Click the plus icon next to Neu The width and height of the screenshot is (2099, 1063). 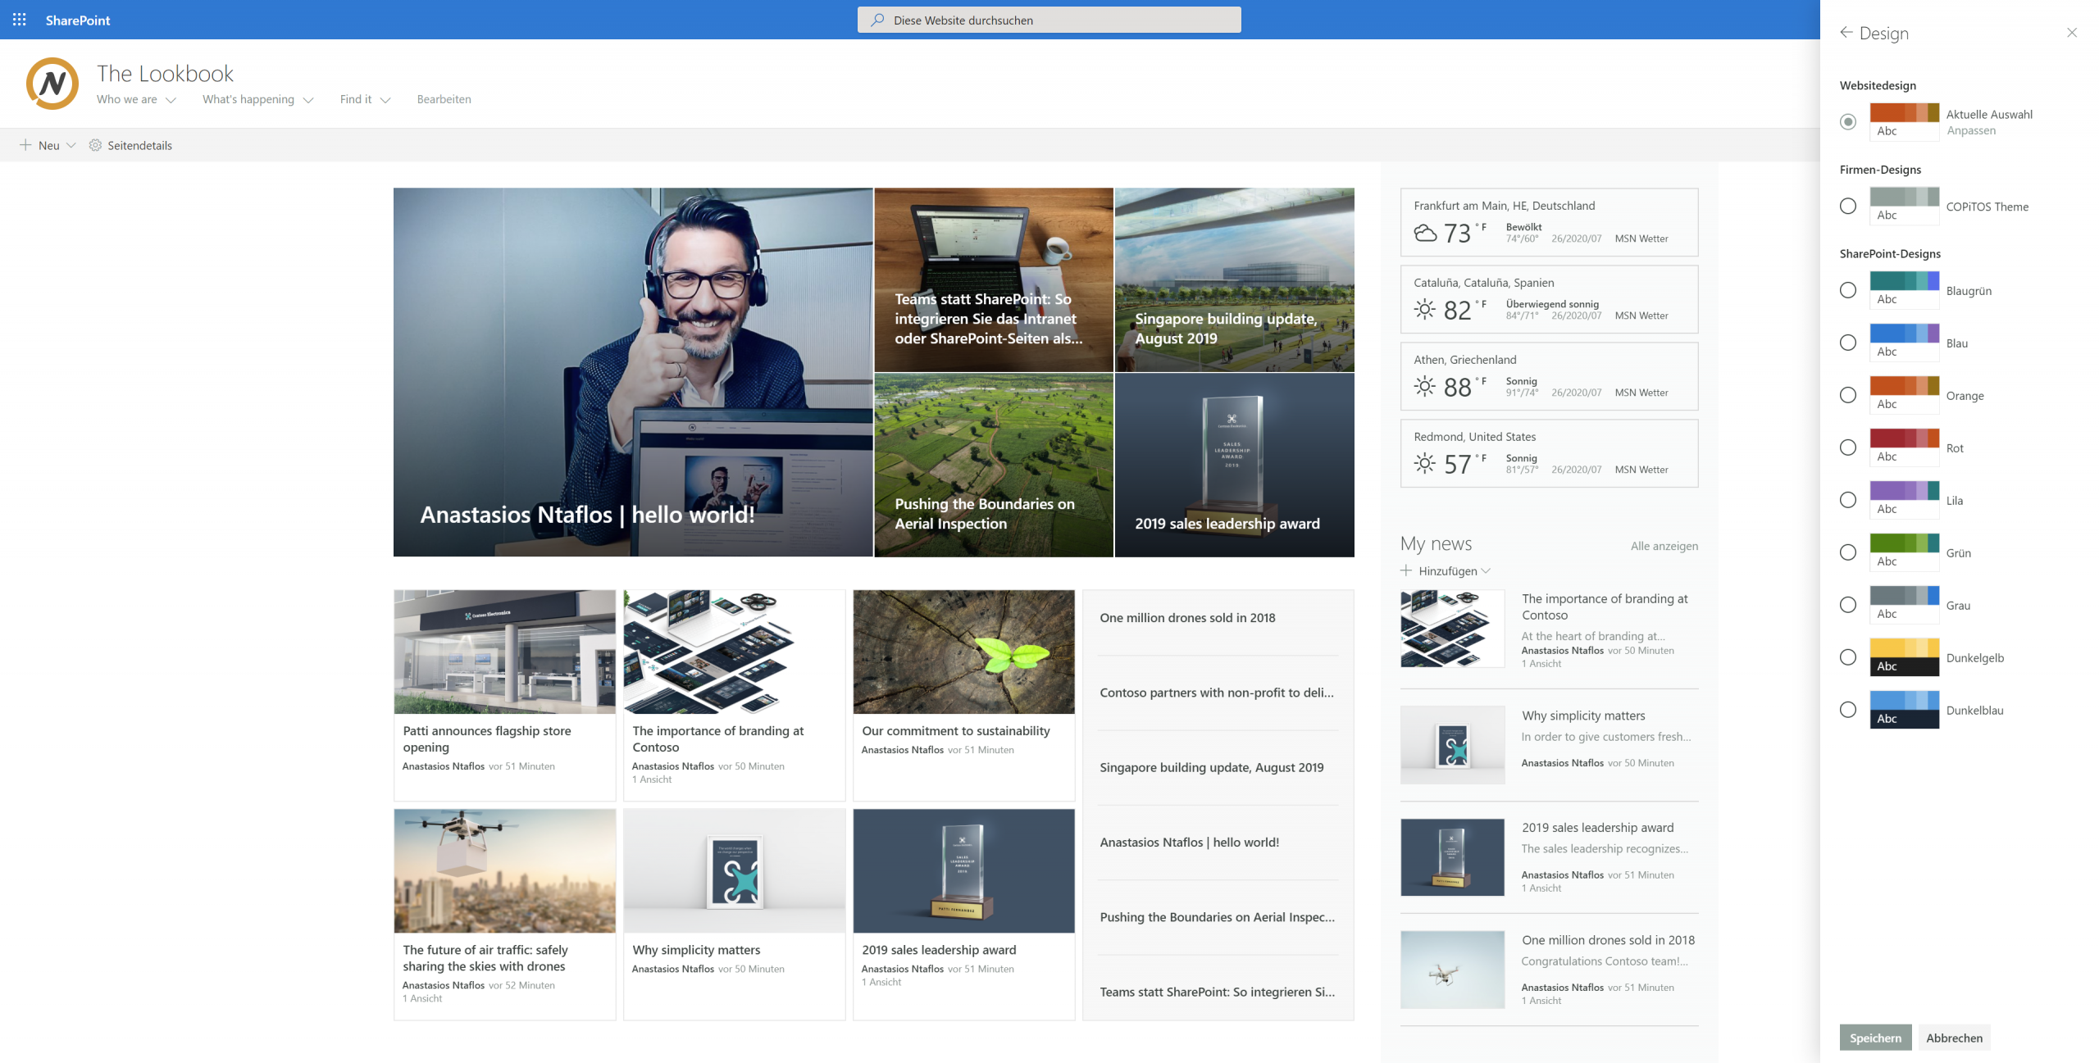[x=27, y=145]
